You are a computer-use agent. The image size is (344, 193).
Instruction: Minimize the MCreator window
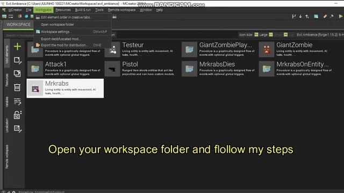pyautogui.click(x=336, y=3)
